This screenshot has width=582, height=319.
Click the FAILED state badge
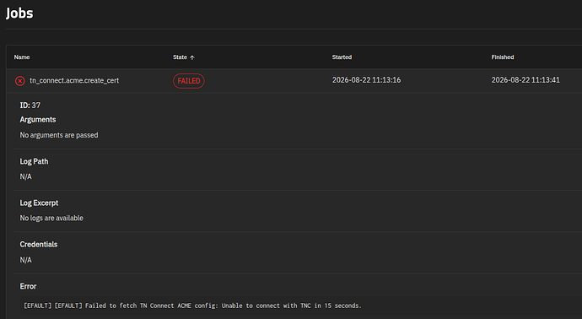[189, 81]
